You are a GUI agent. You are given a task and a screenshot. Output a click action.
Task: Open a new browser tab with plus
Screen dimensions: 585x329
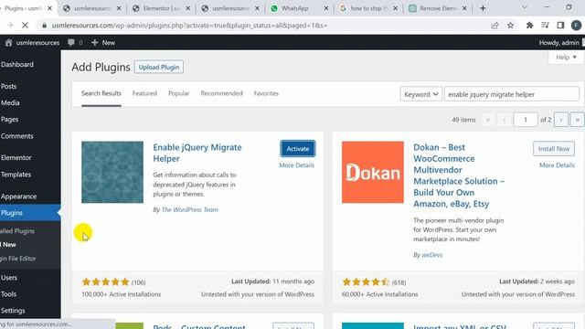(x=483, y=8)
